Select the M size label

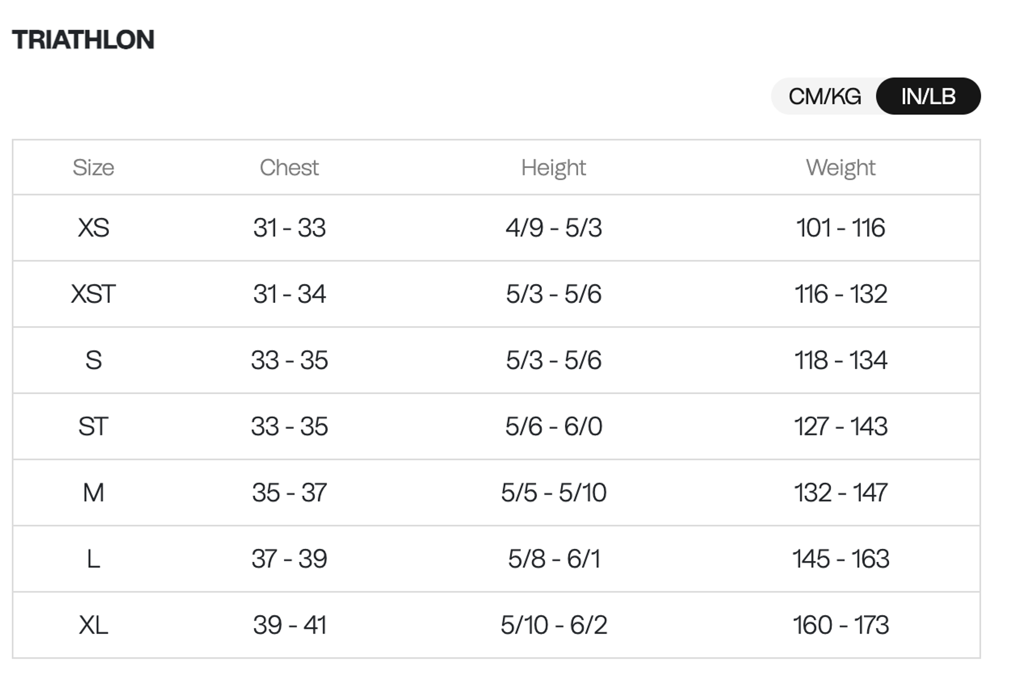coord(93,493)
